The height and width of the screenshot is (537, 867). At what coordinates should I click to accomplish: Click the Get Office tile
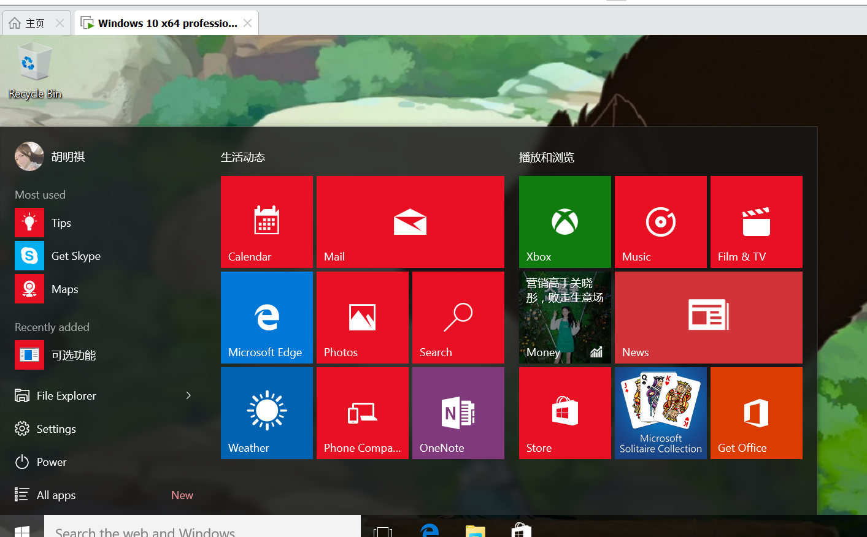(757, 413)
